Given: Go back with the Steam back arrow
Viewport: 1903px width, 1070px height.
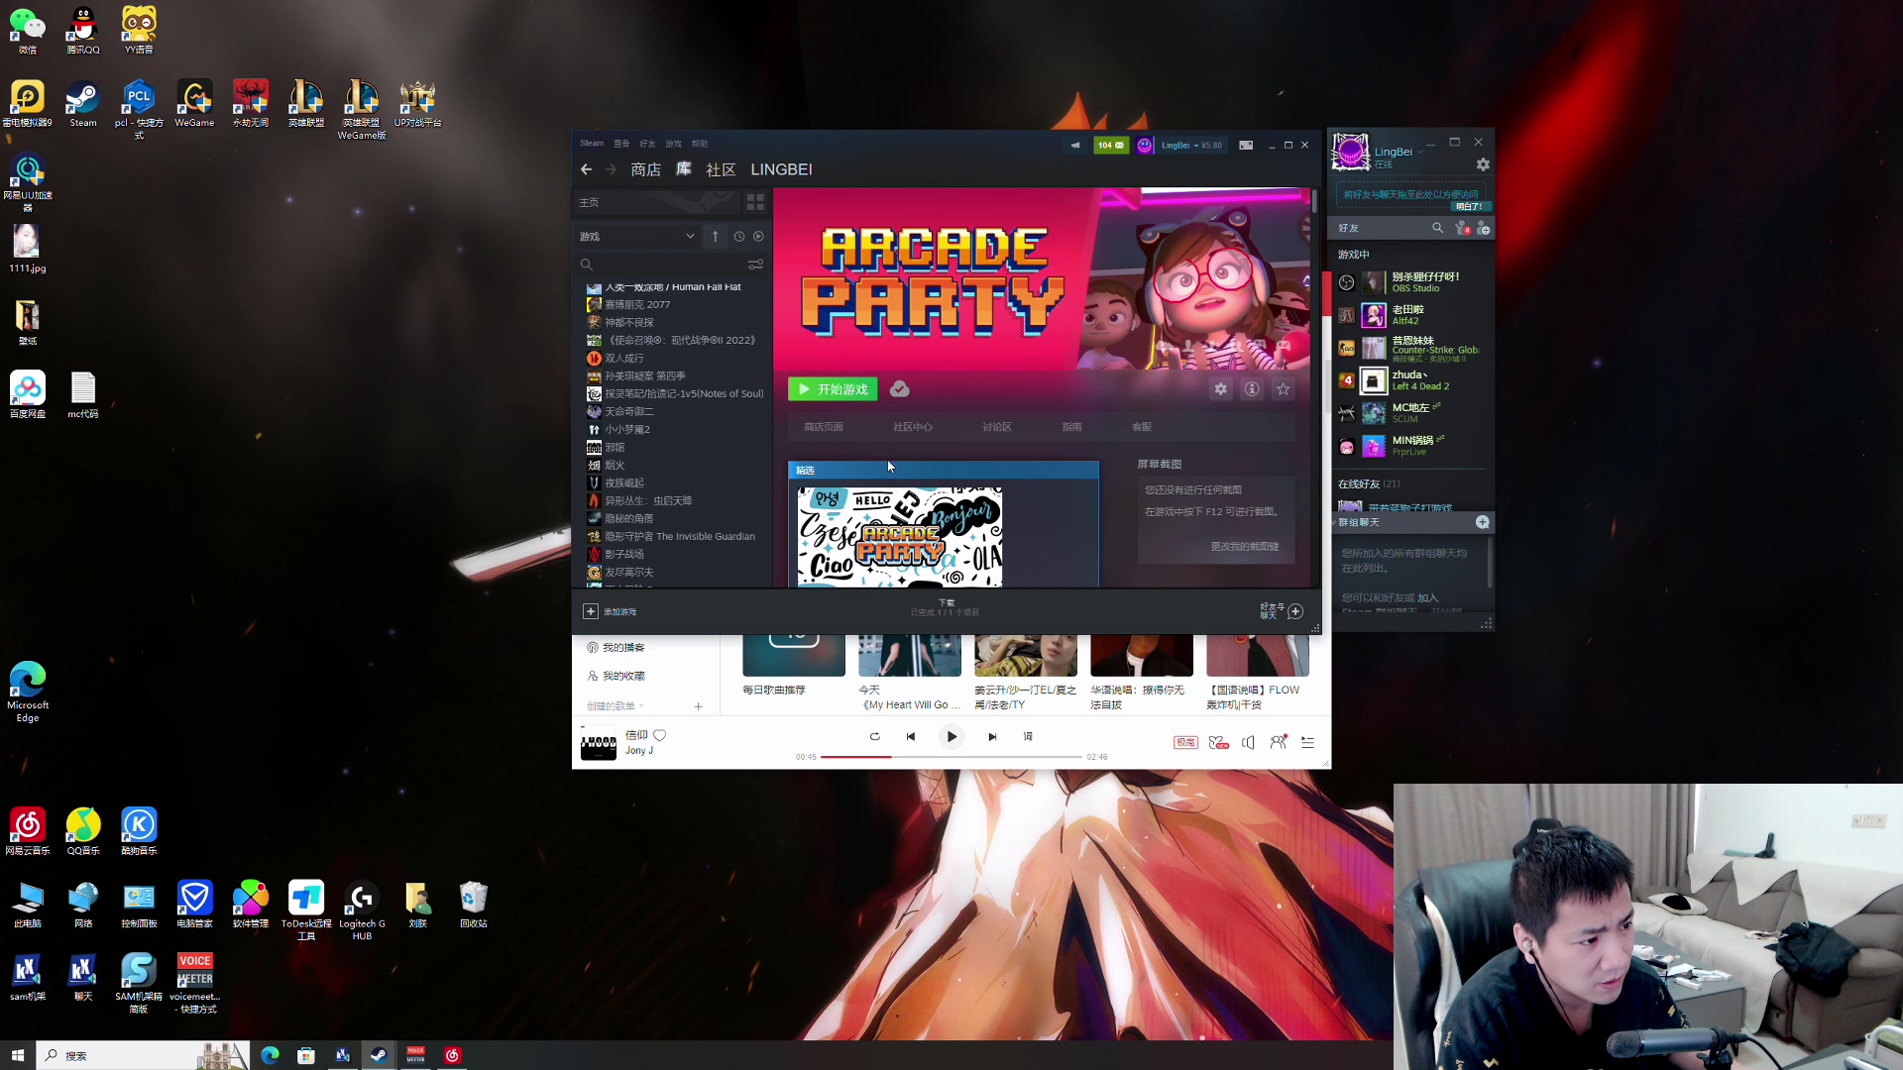Looking at the screenshot, I should point(586,169).
